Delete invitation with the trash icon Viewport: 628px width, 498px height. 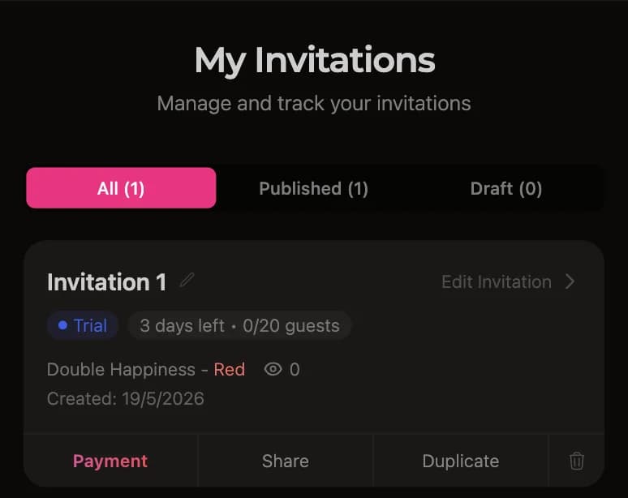576,461
